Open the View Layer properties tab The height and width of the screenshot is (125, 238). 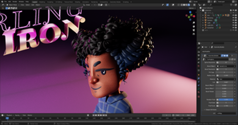click(x=199, y=59)
